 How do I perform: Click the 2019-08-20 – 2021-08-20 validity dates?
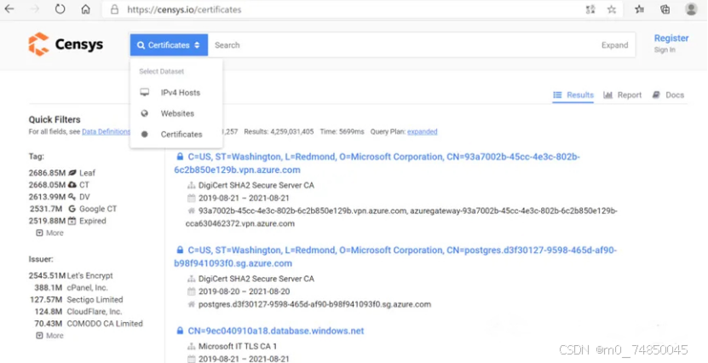pos(245,291)
